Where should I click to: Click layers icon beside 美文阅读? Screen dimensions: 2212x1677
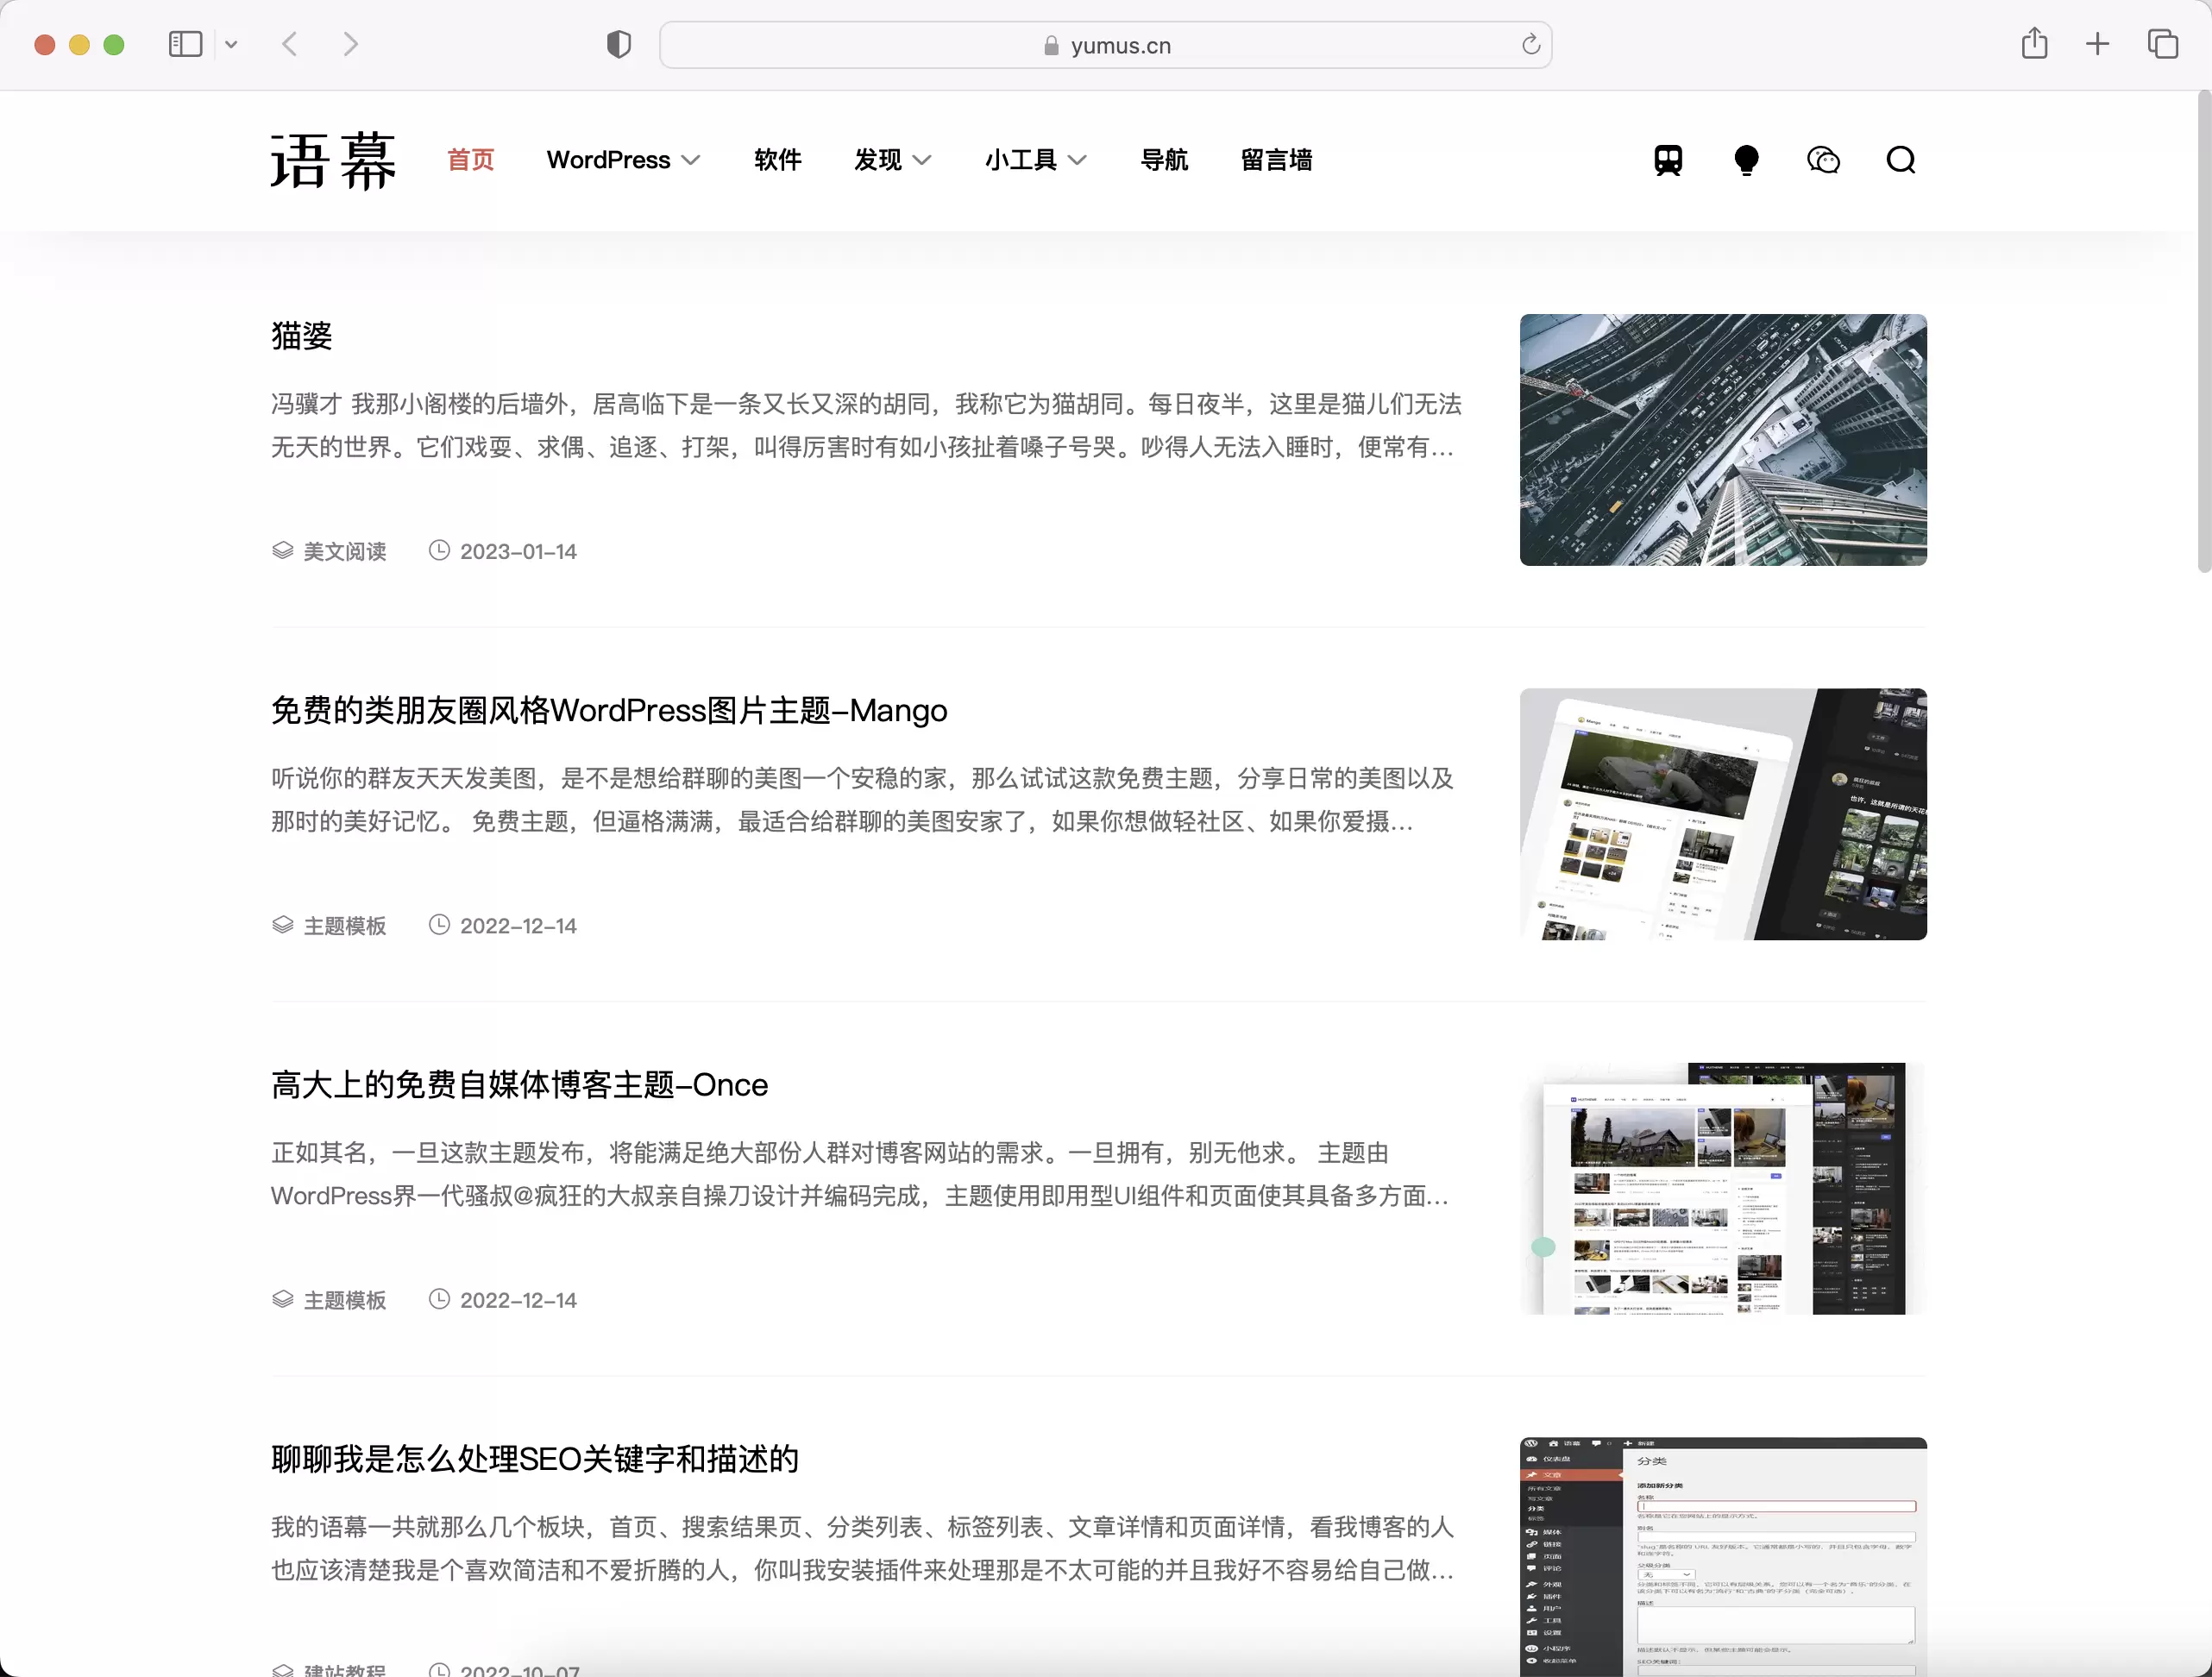[283, 550]
